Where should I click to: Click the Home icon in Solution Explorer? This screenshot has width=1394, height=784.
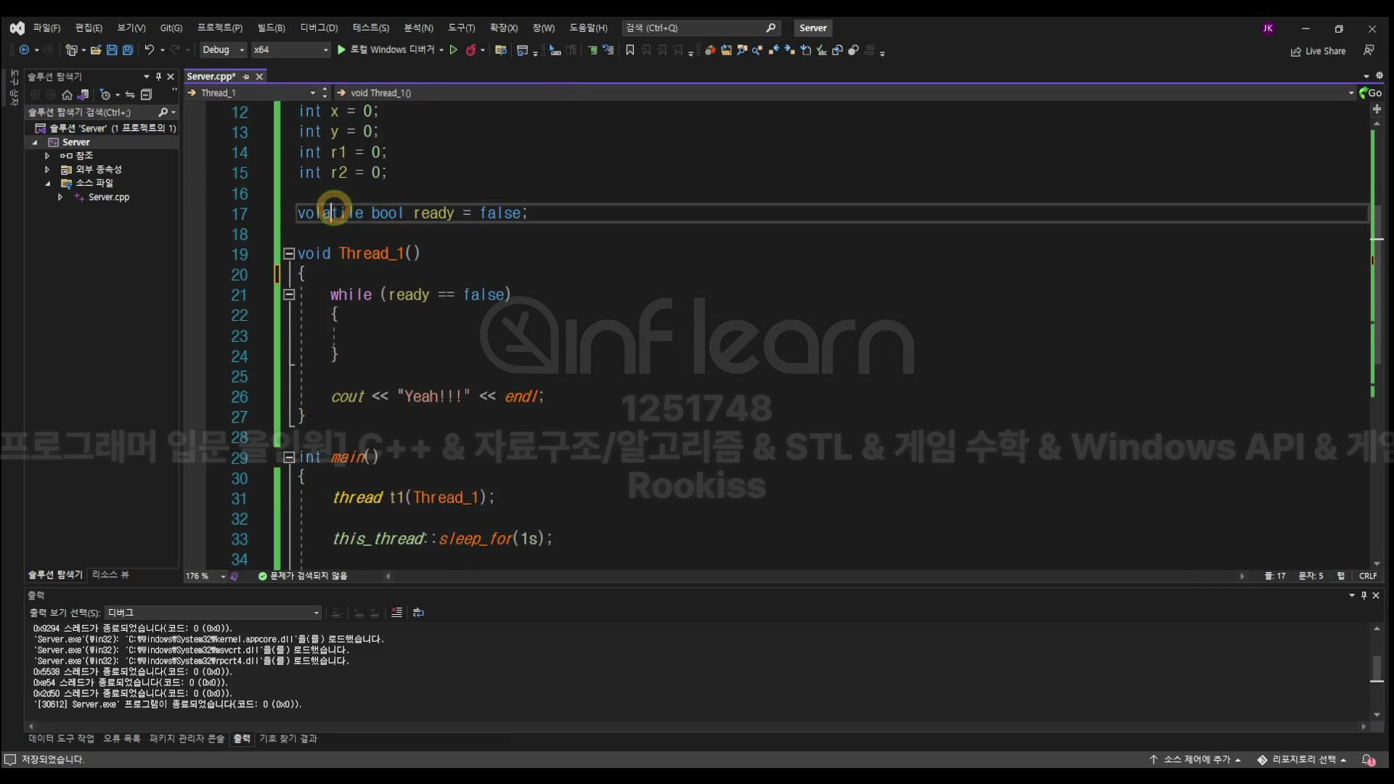(x=67, y=94)
